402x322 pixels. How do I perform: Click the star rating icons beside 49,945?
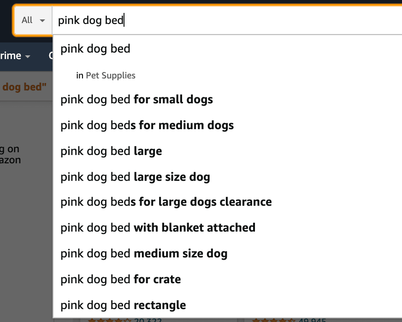[273, 320]
